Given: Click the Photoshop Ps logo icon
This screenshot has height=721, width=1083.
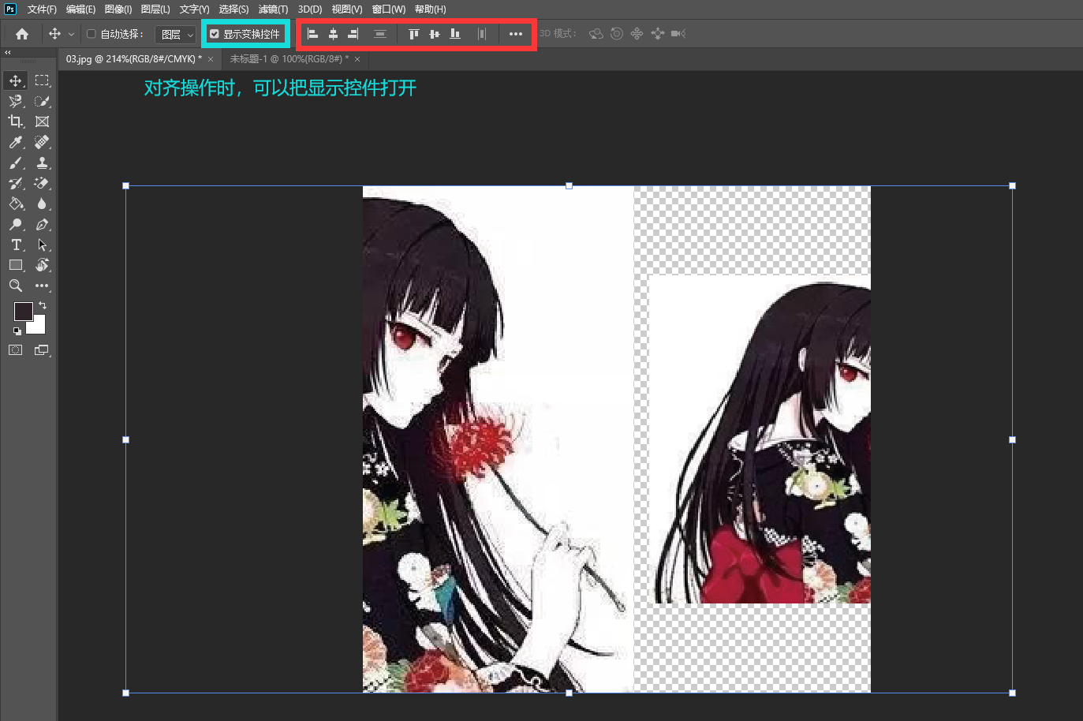Looking at the screenshot, I should [10, 9].
